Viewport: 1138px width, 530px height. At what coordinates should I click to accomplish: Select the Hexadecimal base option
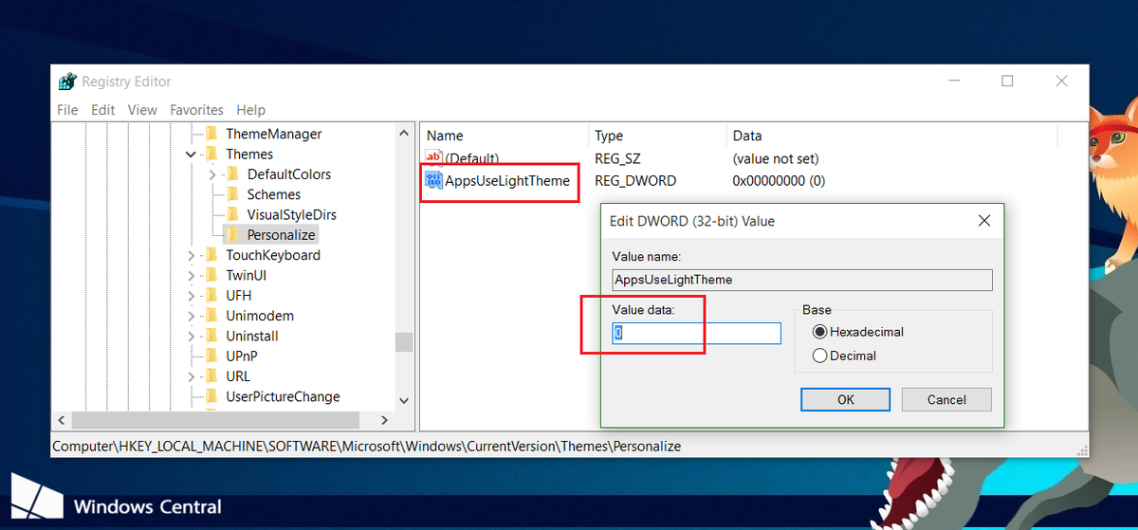coord(821,332)
